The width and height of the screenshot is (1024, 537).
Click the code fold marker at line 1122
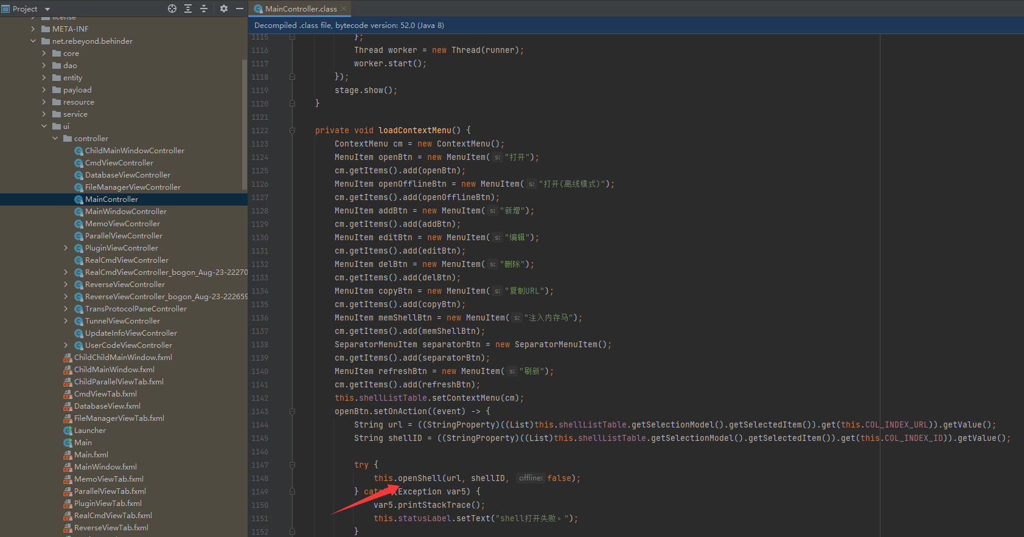pos(293,130)
